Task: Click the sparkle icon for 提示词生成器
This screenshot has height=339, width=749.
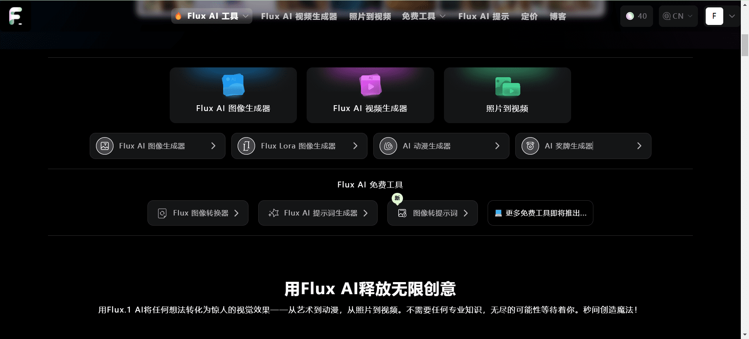Action: pos(273,213)
